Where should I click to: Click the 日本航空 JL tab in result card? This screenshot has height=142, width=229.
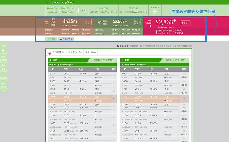(x=56, y=52)
